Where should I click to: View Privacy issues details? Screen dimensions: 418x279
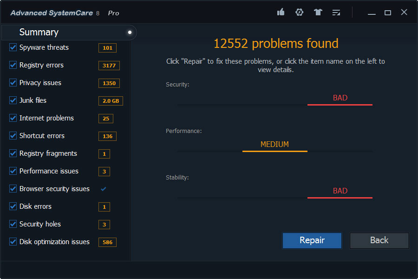40,83
